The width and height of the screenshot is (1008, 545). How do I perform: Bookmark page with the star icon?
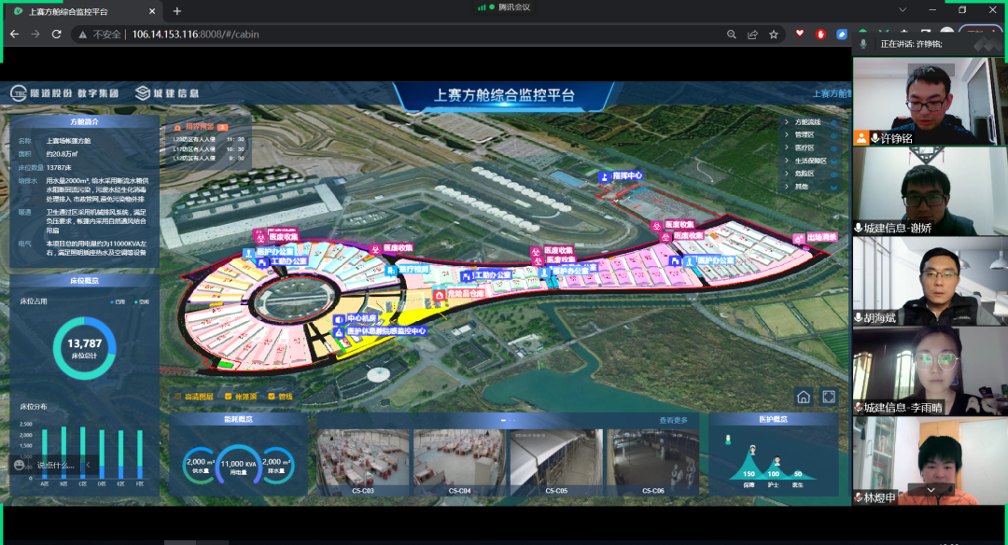774,34
